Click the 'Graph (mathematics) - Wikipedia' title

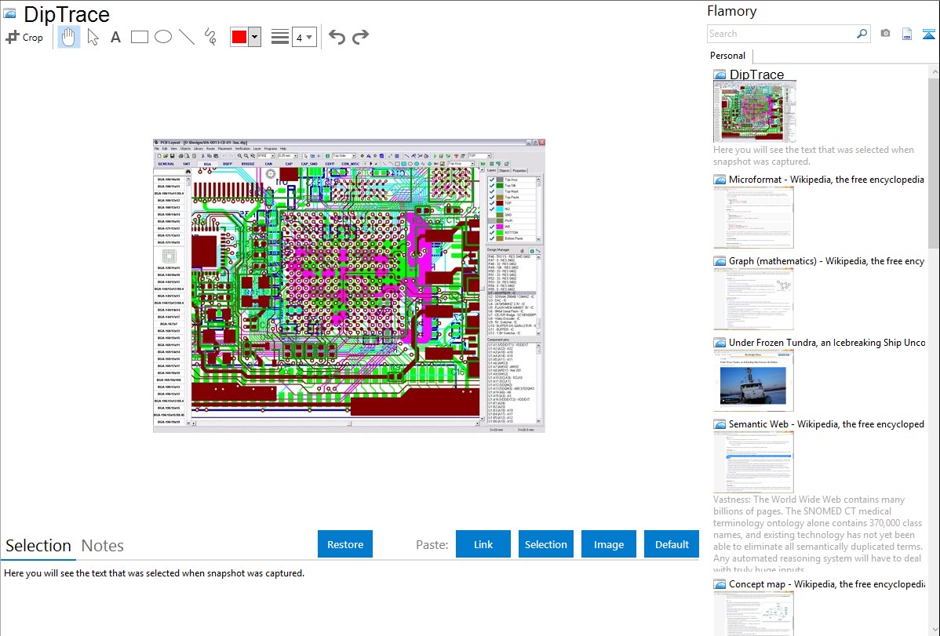click(x=826, y=261)
